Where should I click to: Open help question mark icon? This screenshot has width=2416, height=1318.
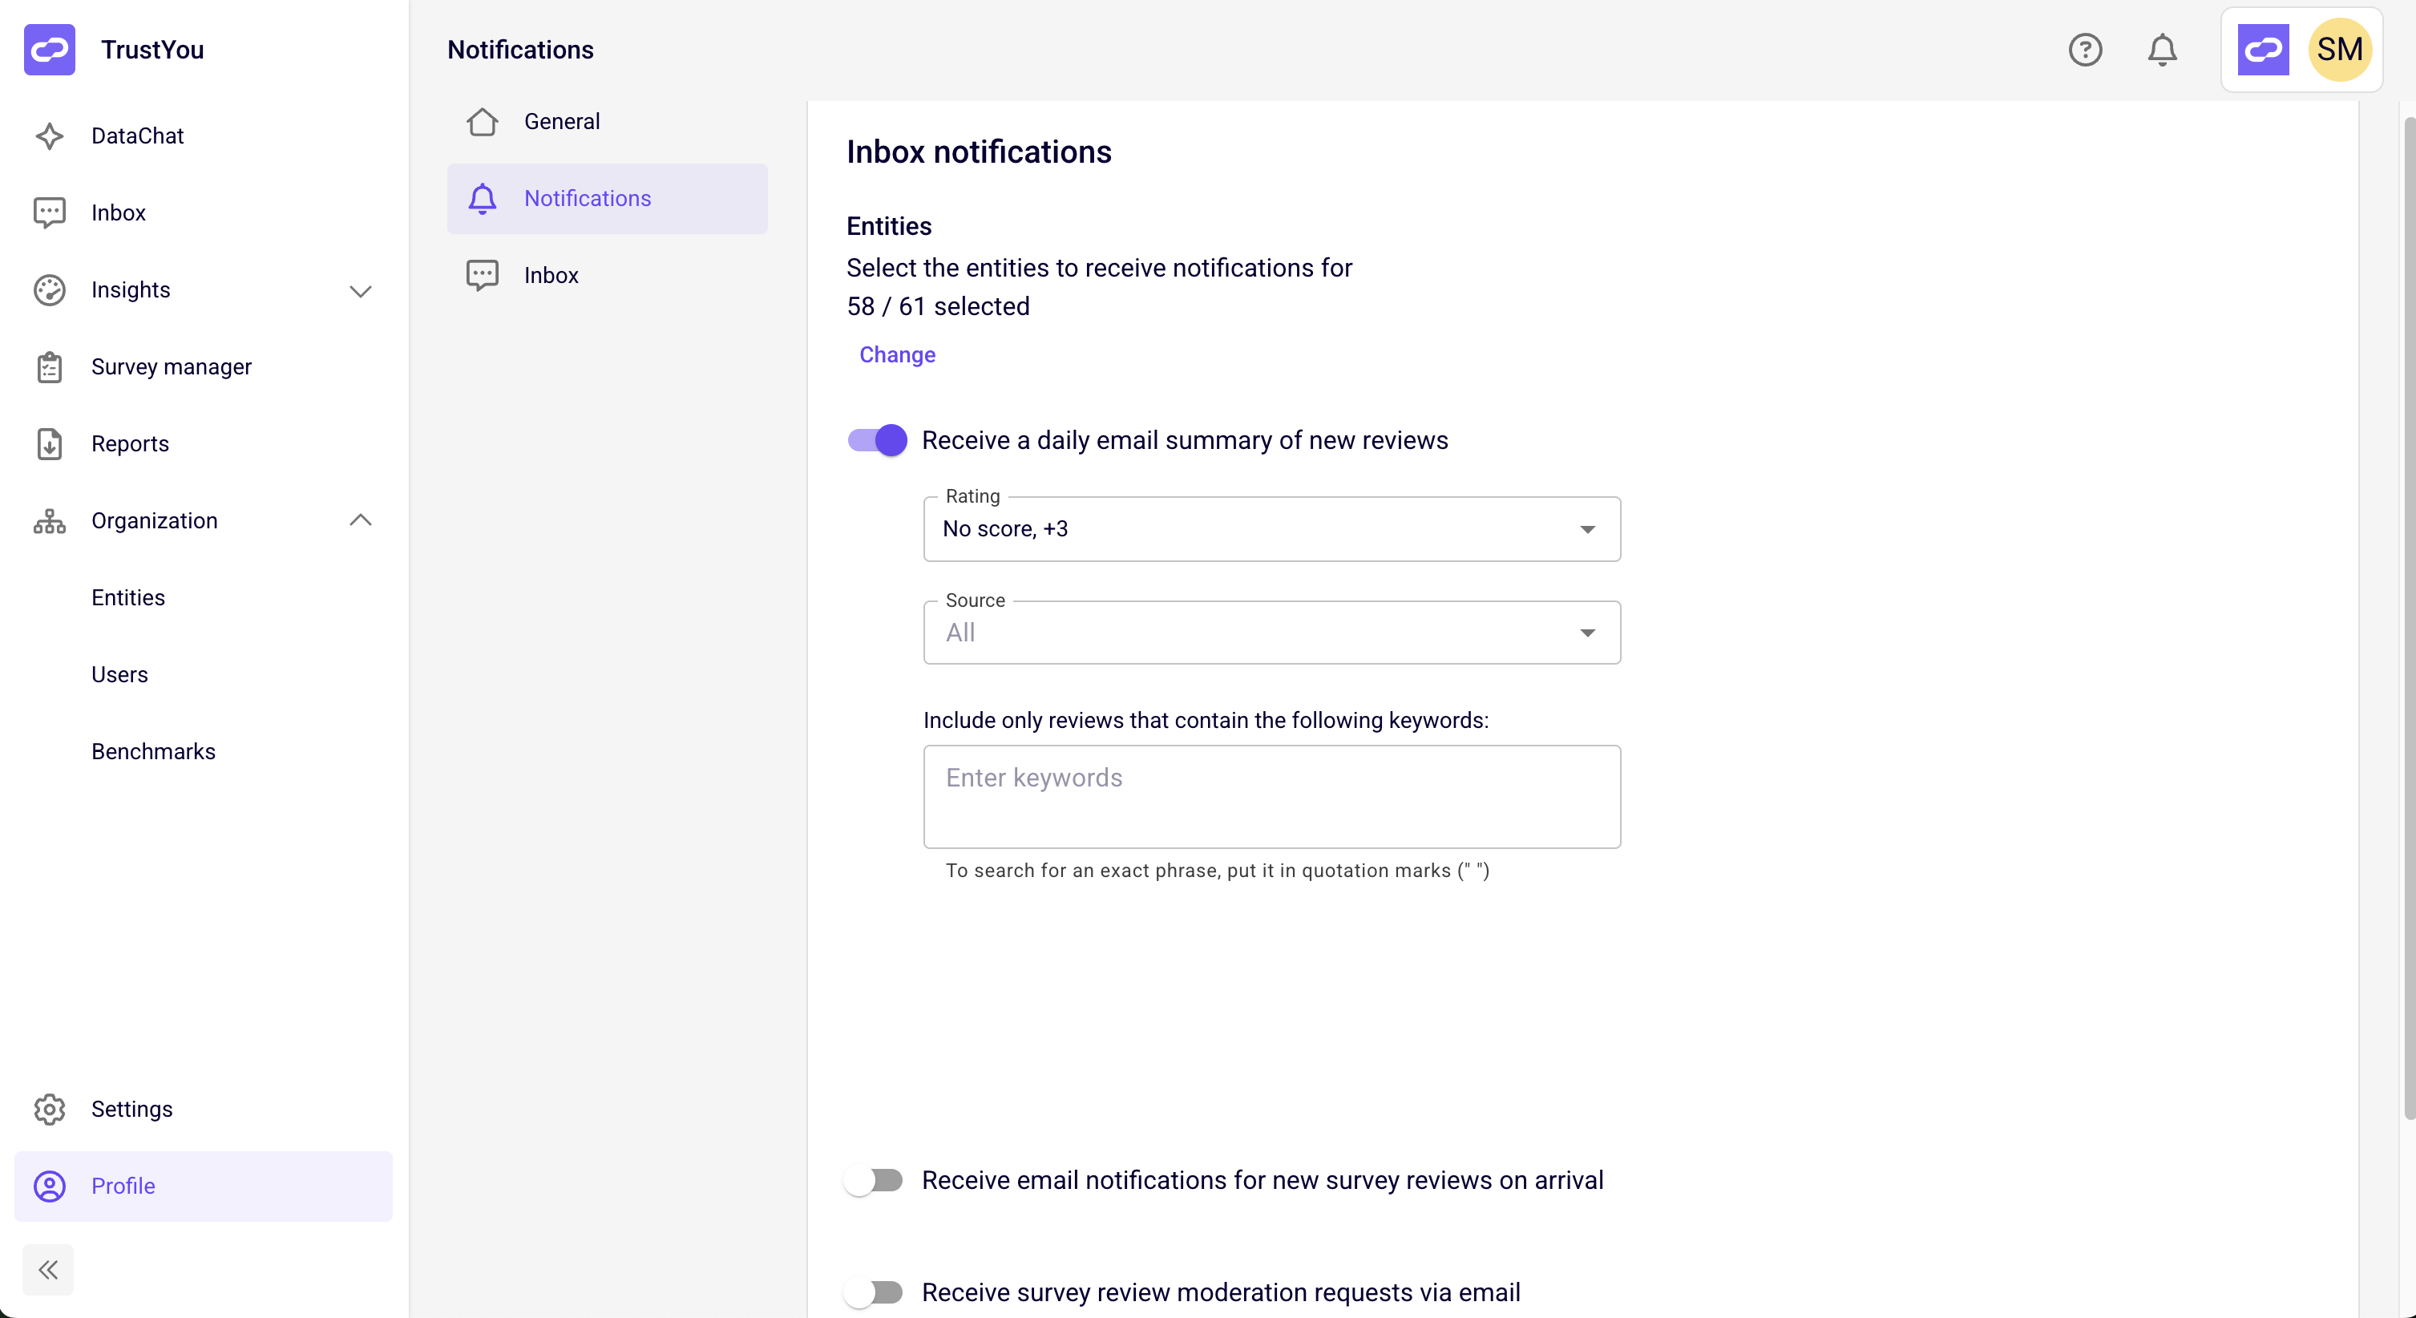[2085, 50]
